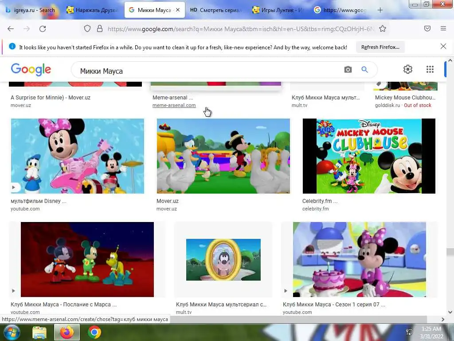Go back to the previous page
Viewport: 454px width, 341px height.
11,29
